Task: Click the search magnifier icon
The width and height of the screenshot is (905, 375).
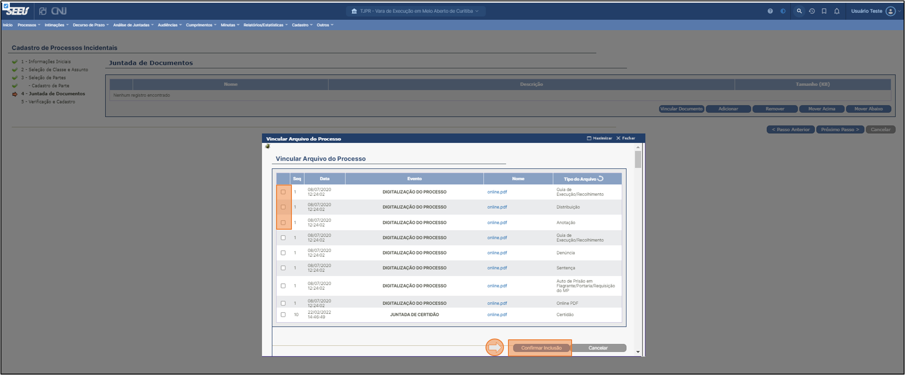Action: coord(799,11)
